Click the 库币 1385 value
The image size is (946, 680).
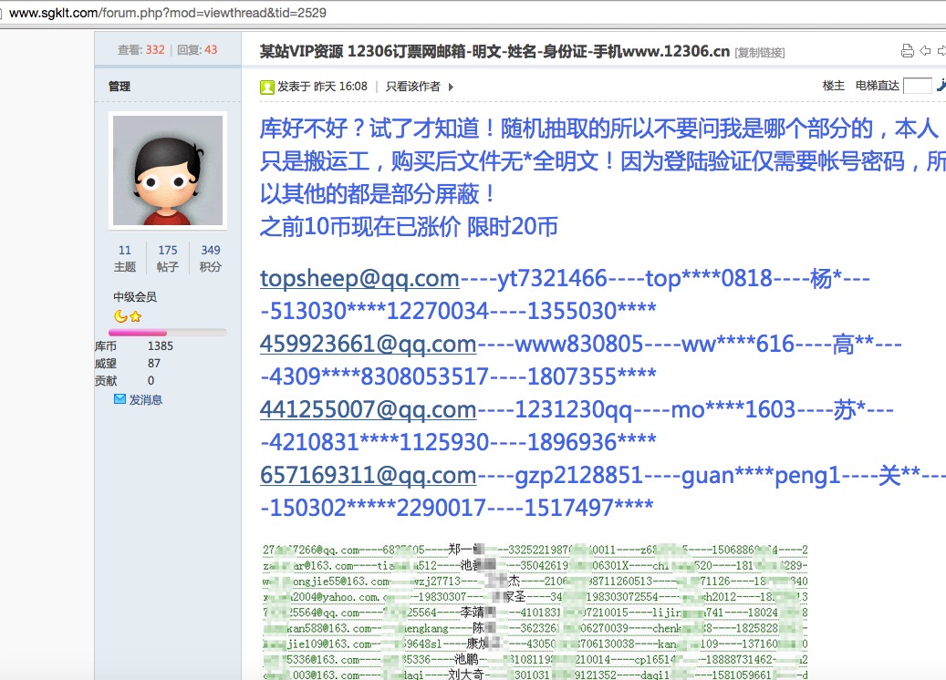point(160,346)
